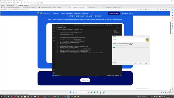Expand the Resources dropdown on Bitwarden
The image size is (174, 98).
[x=86, y=13]
